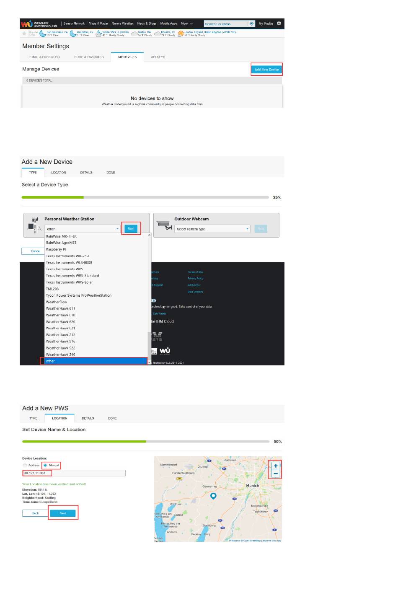Open AdChoices footer link

coord(194,285)
